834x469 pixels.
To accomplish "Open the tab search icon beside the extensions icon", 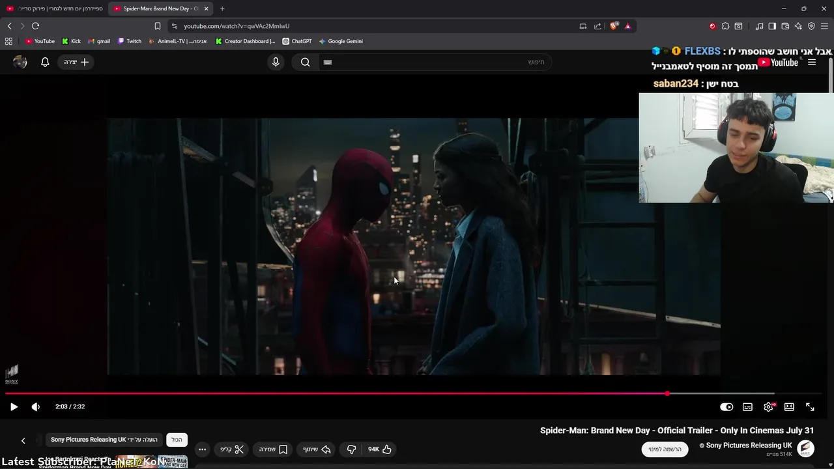I will pos(738,26).
